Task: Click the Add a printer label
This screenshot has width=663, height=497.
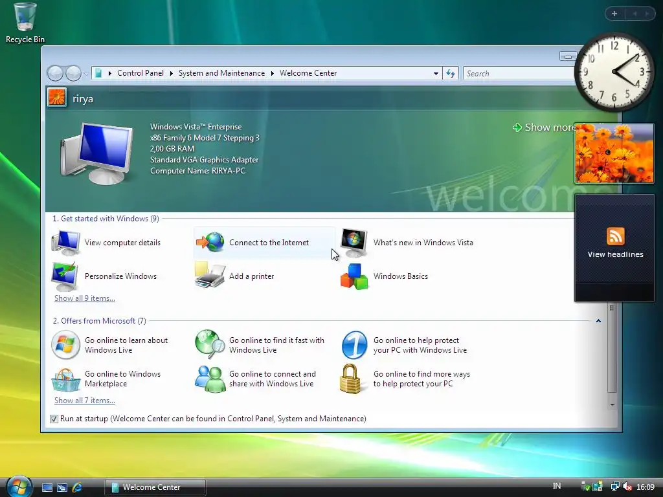Action: (x=252, y=276)
